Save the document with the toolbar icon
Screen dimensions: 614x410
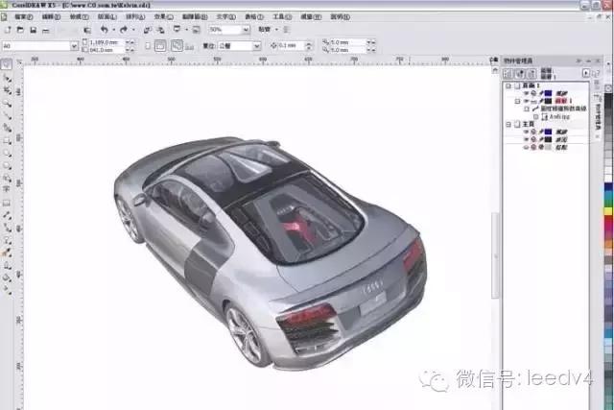coord(34,30)
